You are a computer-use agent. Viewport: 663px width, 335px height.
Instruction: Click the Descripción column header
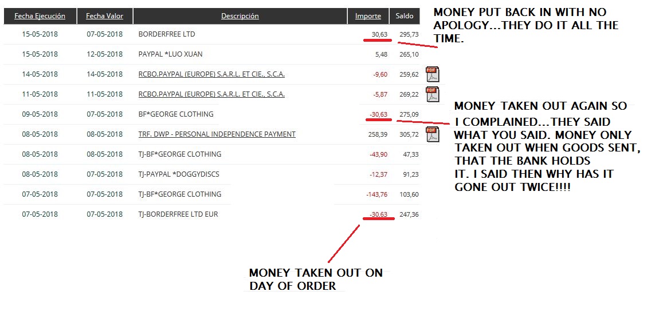(240, 16)
